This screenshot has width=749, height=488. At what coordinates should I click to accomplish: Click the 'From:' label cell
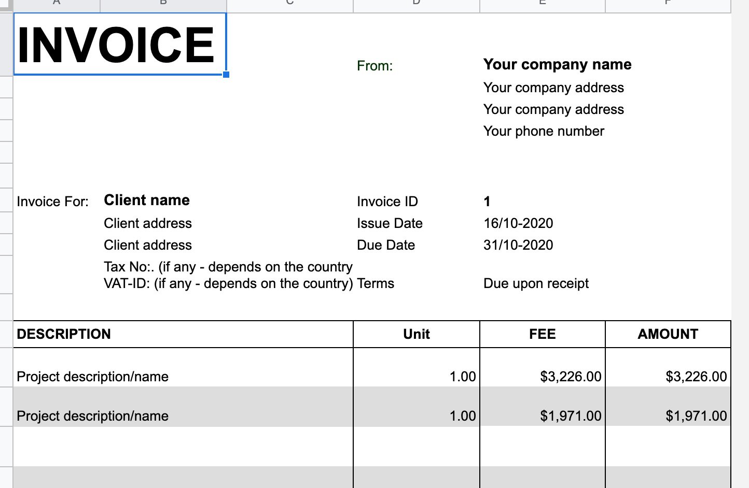(374, 66)
